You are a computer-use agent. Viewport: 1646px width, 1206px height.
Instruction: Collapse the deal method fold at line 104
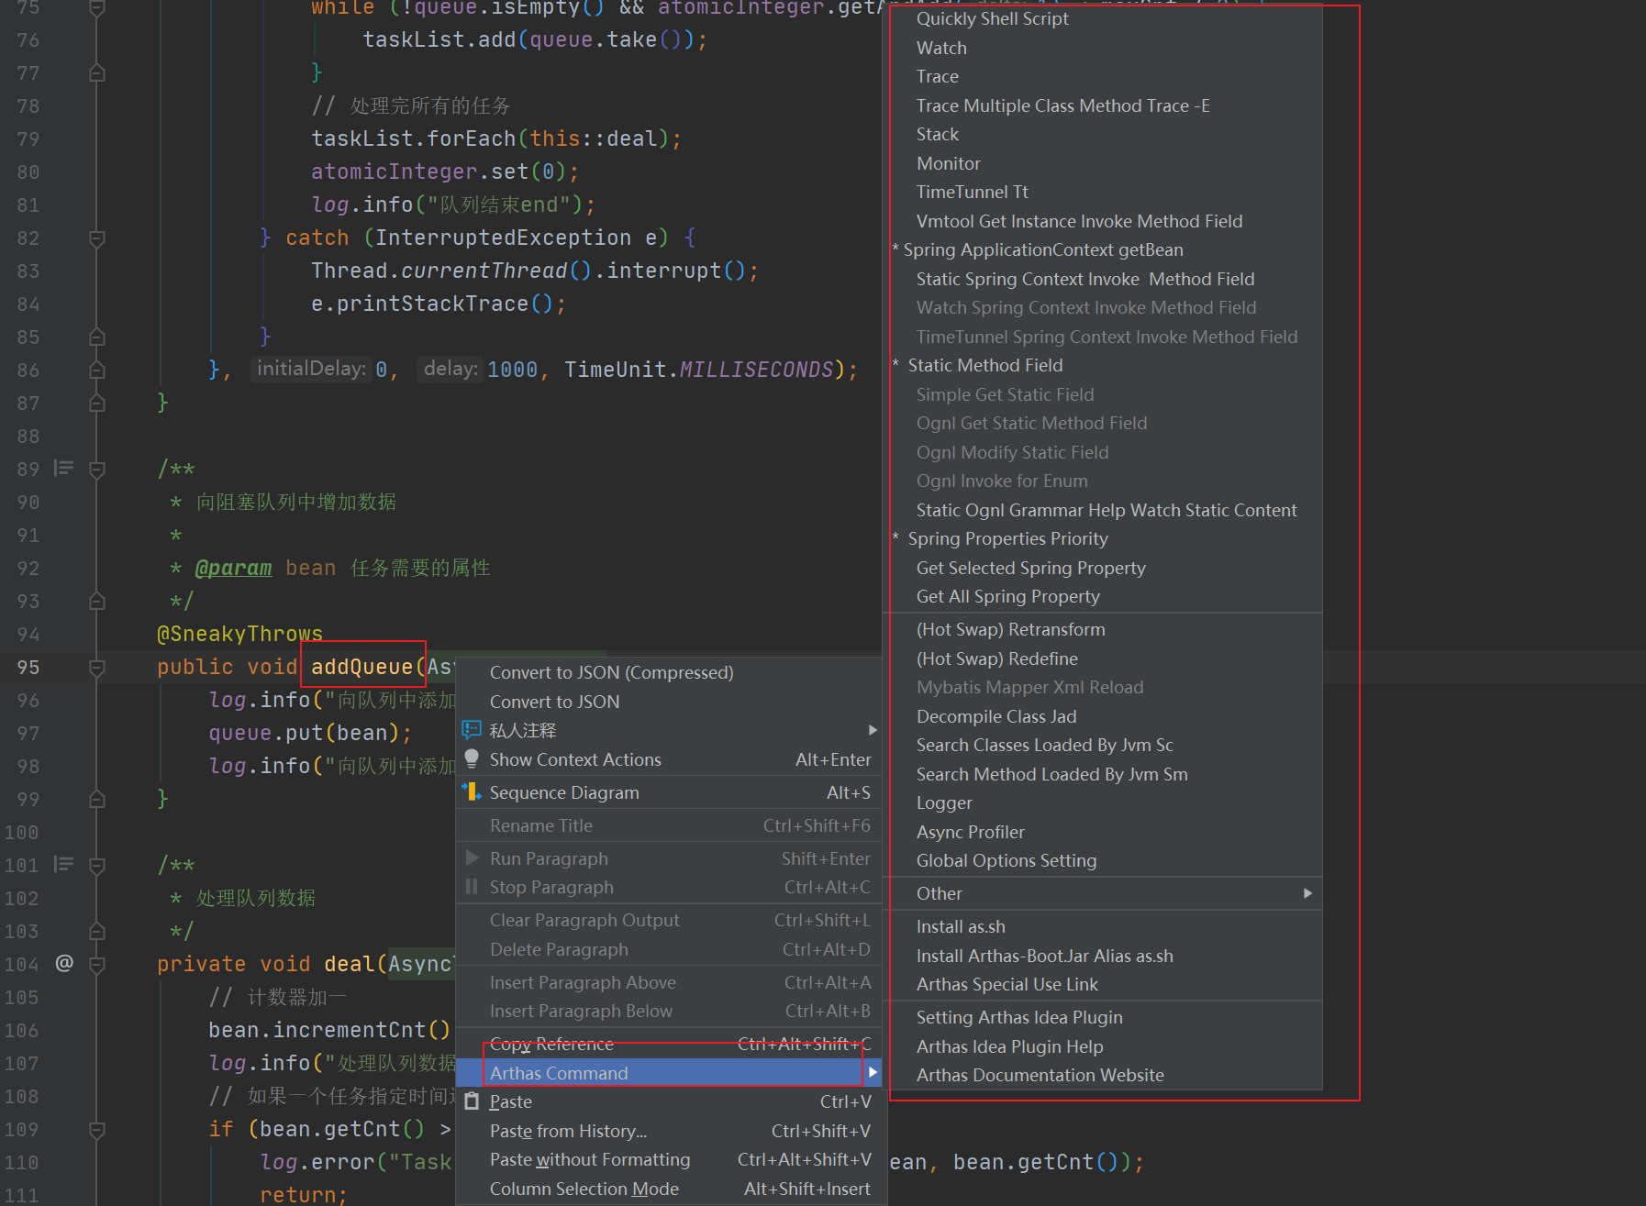tap(96, 965)
